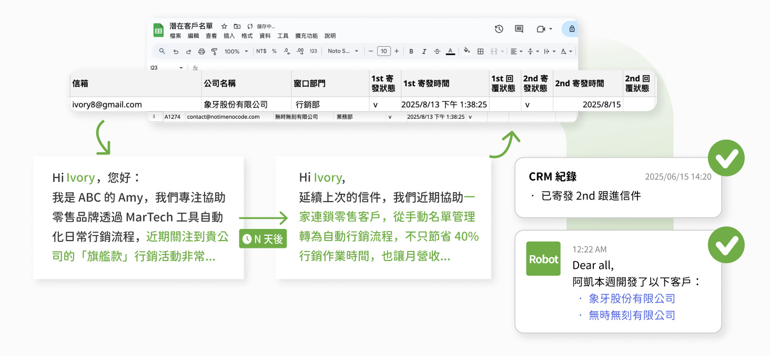The height and width of the screenshot is (356, 770).
Task: Open the 檔案 menu
Action: (x=176, y=36)
